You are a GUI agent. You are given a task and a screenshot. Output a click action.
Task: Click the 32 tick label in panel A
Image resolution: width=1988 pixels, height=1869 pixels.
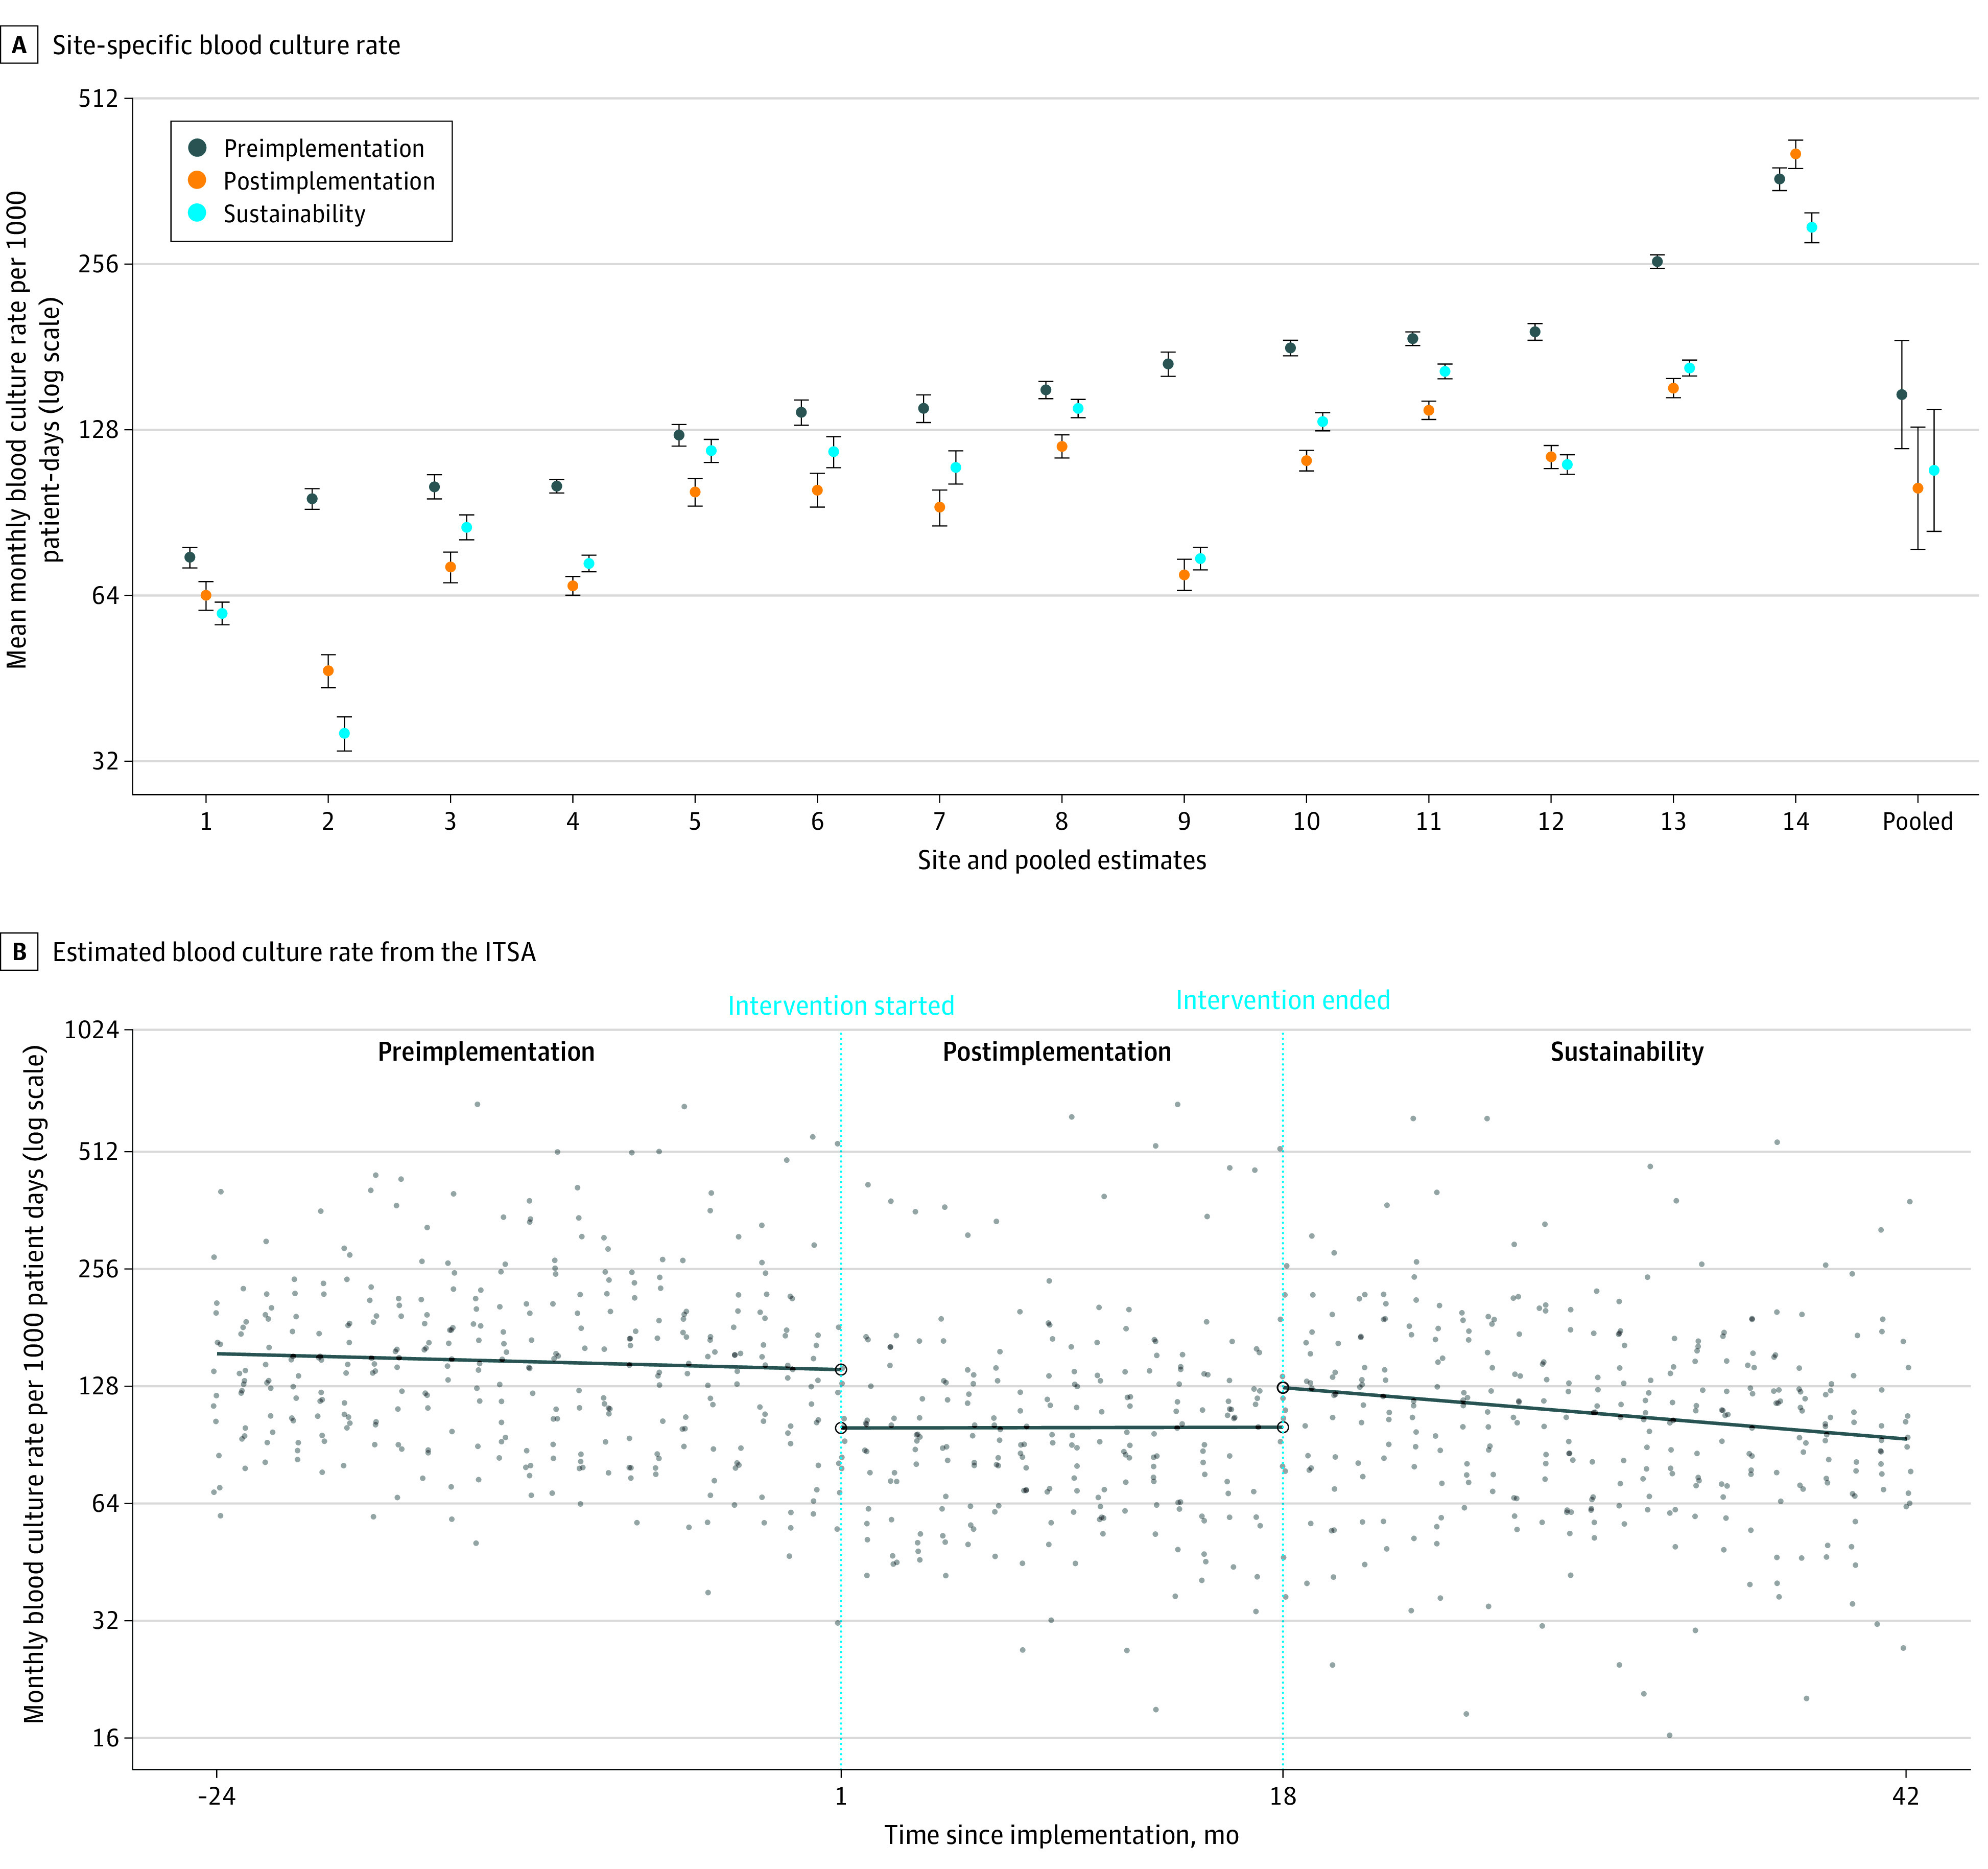[105, 761]
